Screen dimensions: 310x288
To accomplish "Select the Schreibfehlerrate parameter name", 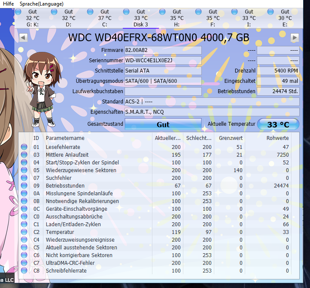I will (x=66, y=270).
